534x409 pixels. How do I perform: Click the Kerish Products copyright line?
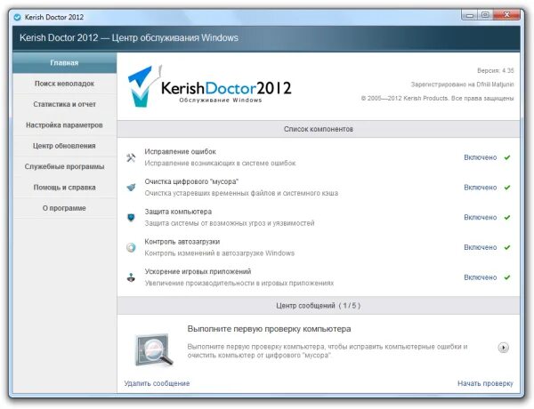click(437, 99)
